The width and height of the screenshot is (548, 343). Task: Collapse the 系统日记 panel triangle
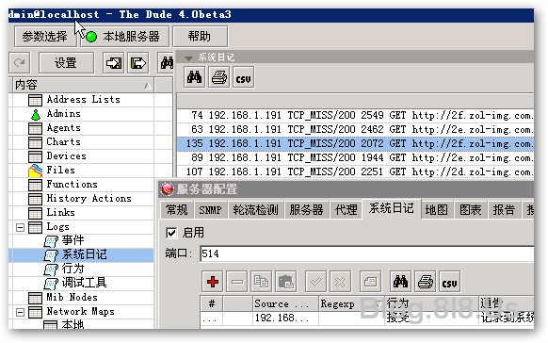[188, 58]
